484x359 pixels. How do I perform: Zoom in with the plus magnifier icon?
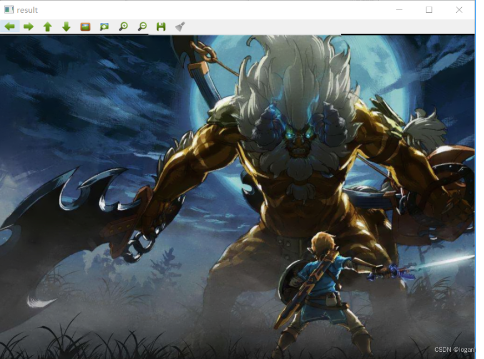click(123, 27)
